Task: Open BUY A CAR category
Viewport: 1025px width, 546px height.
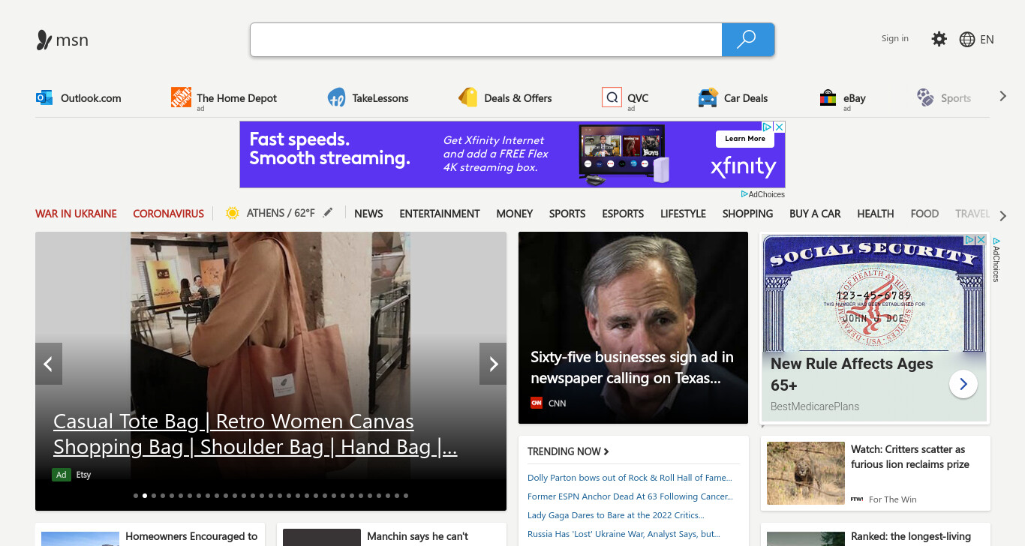Action: 815,214
